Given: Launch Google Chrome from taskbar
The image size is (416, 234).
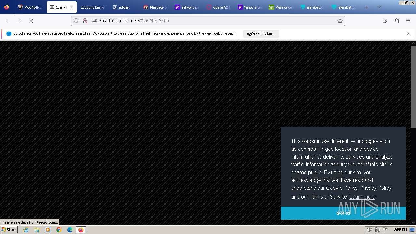Looking at the screenshot, I should coord(59,230).
